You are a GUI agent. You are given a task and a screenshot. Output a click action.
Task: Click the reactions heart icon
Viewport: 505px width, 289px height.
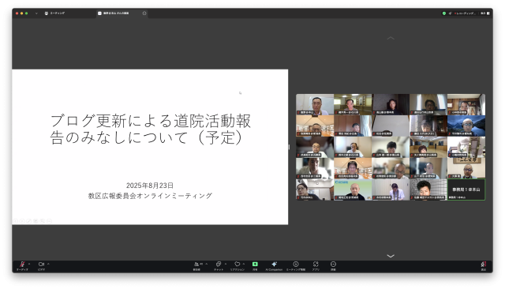[x=237, y=264]
